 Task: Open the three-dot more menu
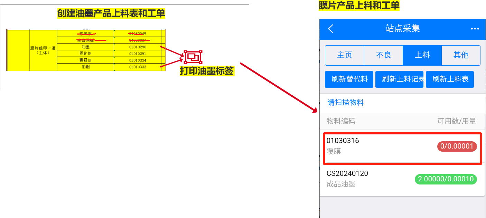pyautogui.click(x=475, y=29)
